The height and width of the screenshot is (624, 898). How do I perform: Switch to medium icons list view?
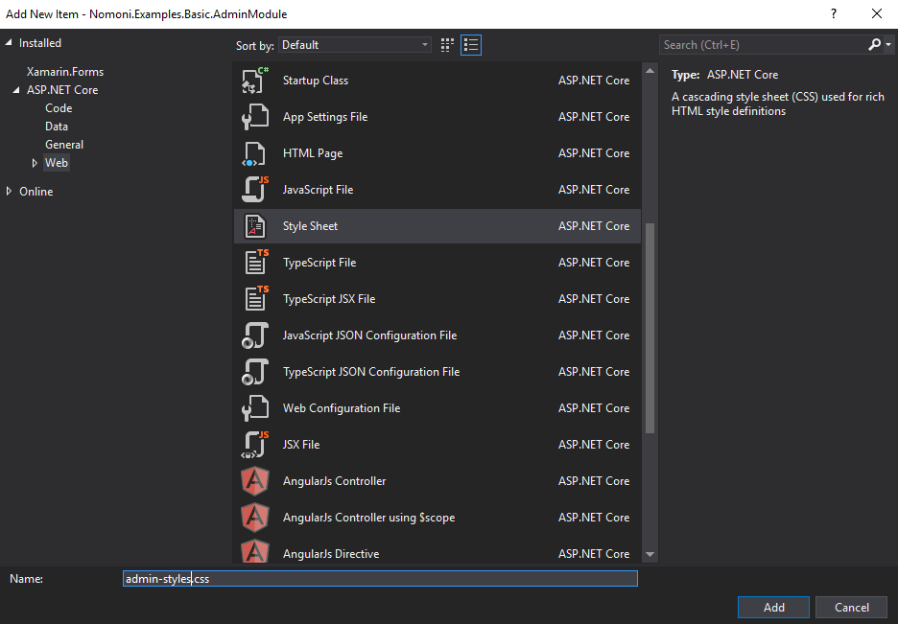(x=470, y=45)
